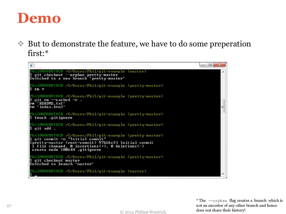Click the last terminal prompt cursor line

click(x=34, y=175)
